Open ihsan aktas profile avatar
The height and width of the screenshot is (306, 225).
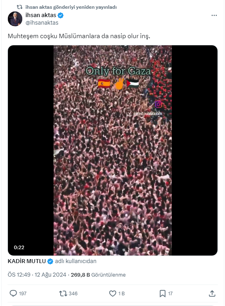point(15,19)
